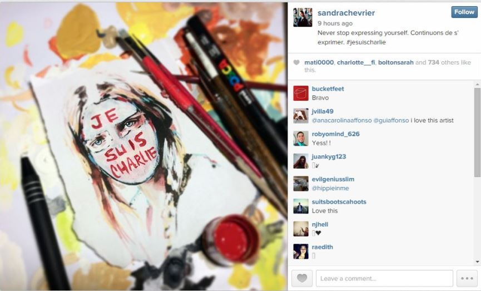The image size is (481, 291).
Task: Click the heart like button beside comment box
Action: [302, 278]
